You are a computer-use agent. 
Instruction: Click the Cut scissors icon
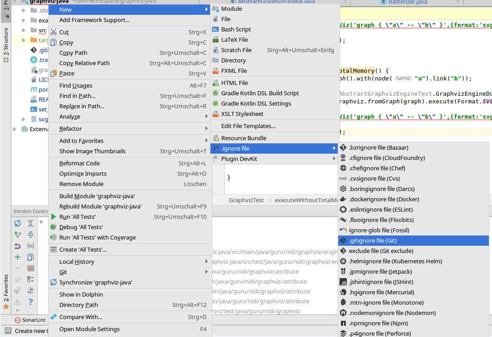click(54, 32)
